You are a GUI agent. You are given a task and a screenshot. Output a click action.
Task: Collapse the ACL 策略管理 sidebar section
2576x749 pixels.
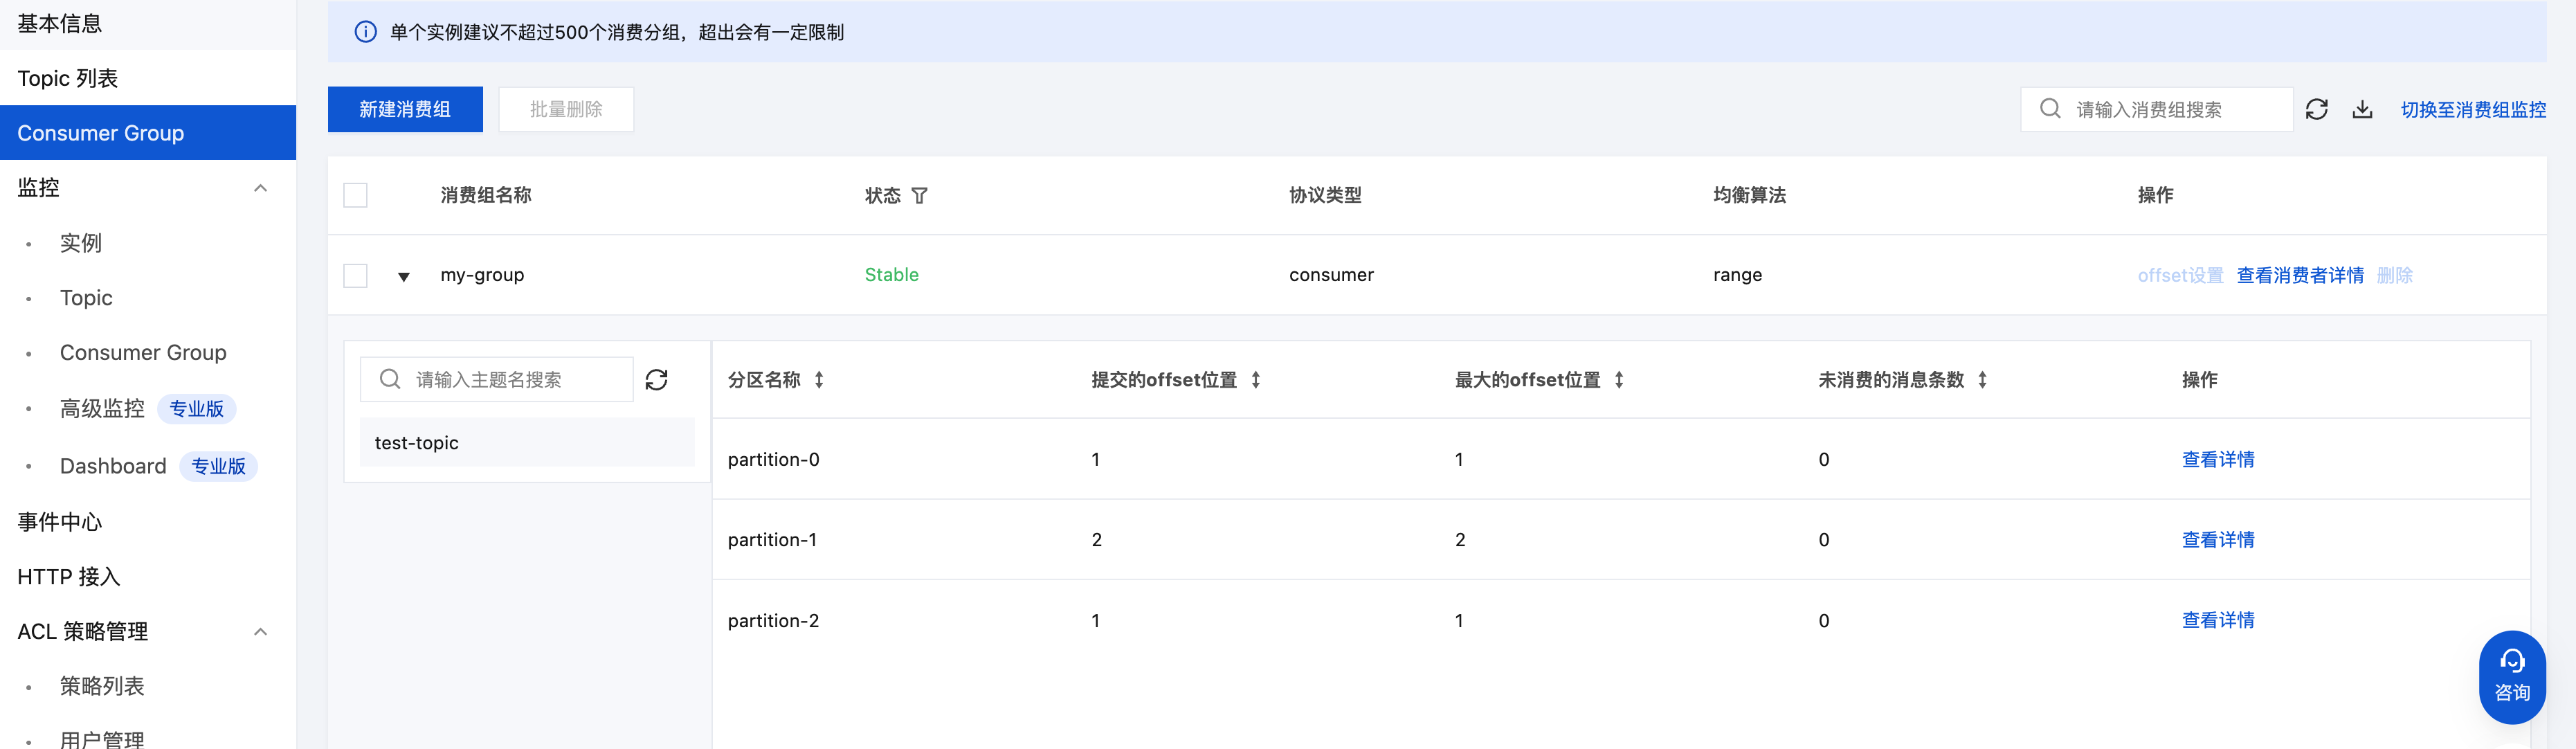pyautogui.click(x=260, y=631)
